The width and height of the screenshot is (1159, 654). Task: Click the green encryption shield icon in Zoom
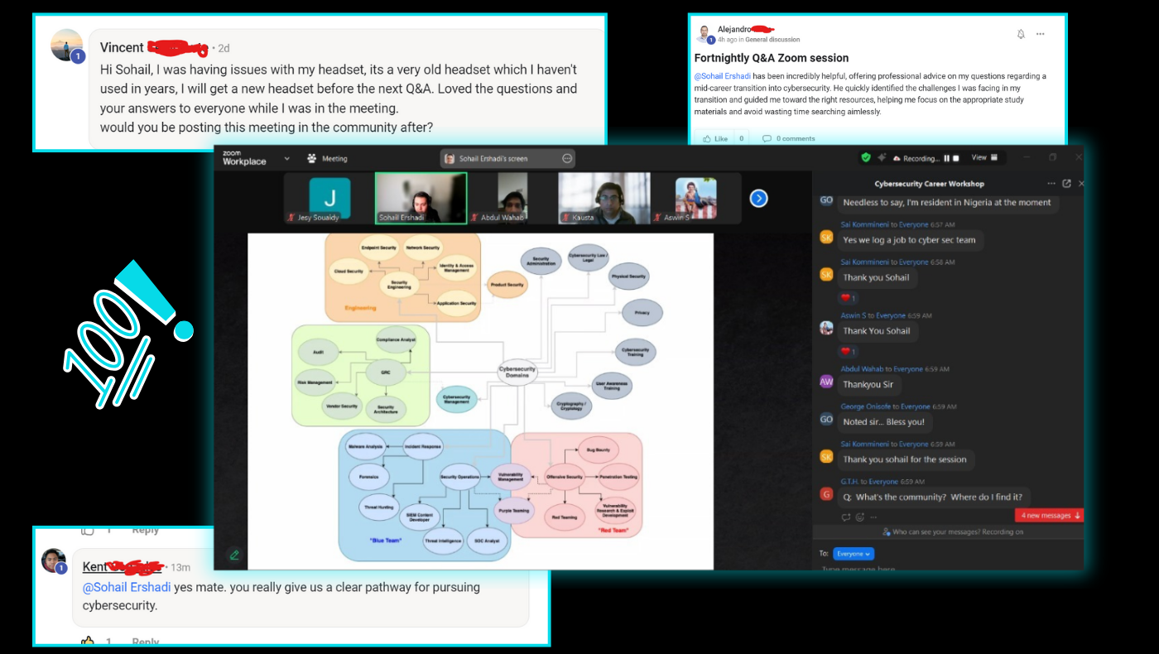click(x=866, y=157)
